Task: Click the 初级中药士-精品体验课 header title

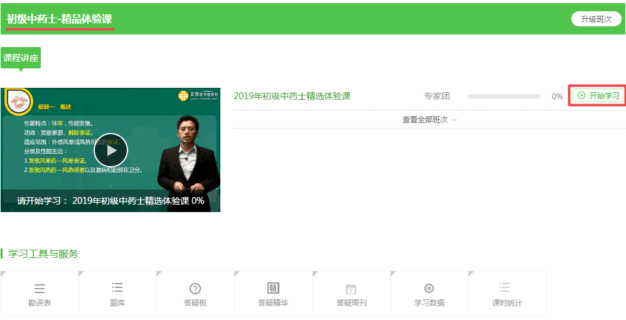Action: 60,19
